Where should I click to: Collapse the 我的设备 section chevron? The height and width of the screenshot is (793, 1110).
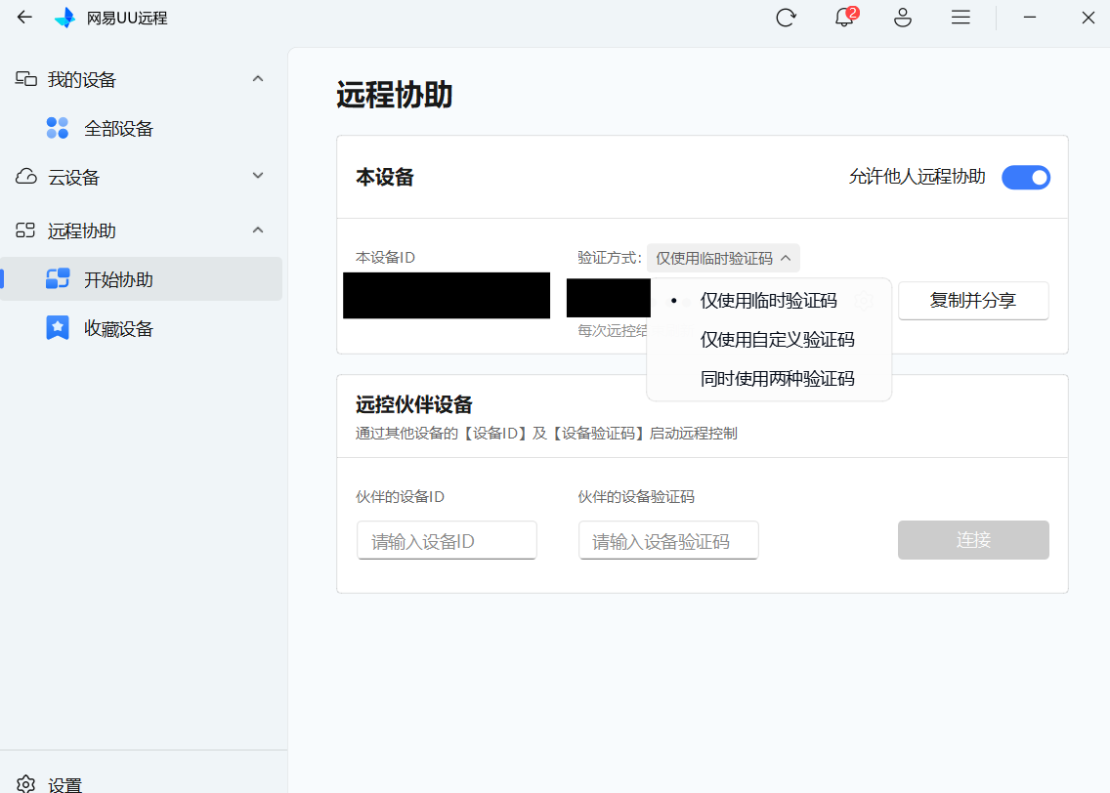tap(258, 78)
